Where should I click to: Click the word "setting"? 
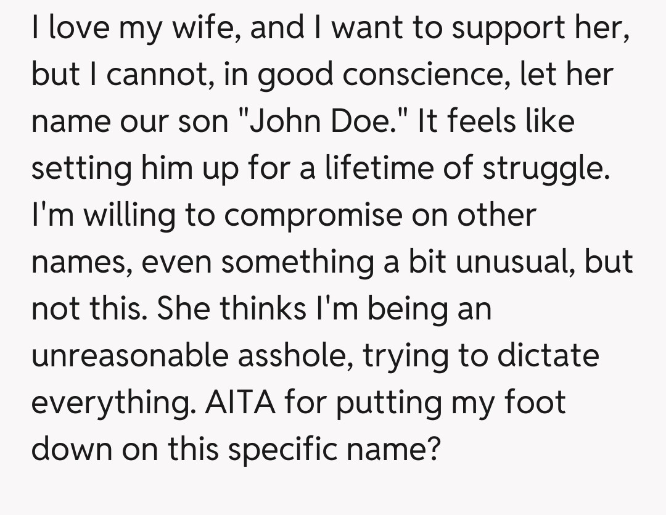point(80,169)
